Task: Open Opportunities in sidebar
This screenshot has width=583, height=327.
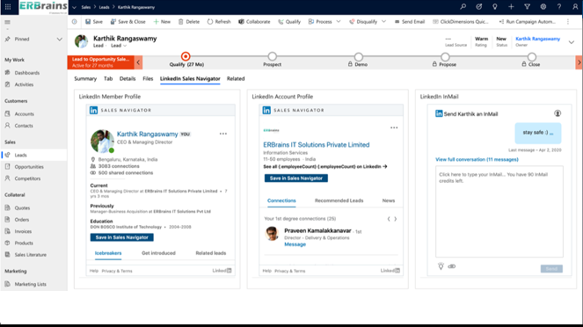Action: 29,167
